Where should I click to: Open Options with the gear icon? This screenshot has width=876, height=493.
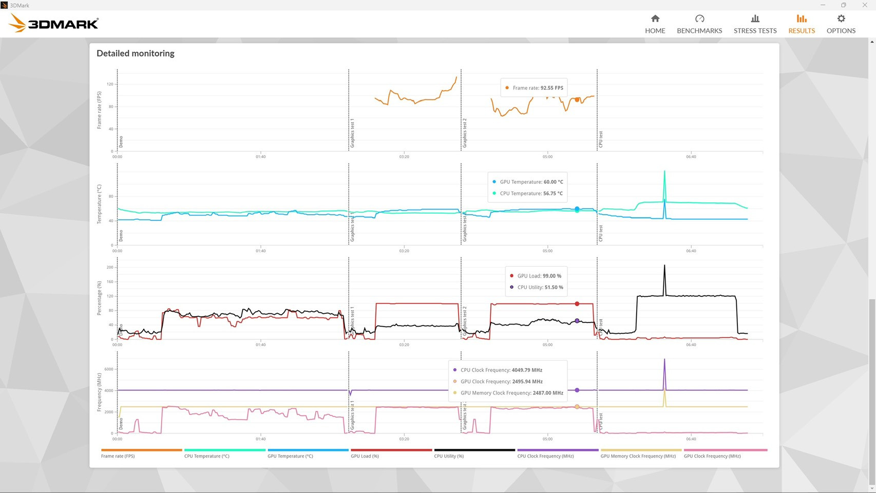[841, 19]
